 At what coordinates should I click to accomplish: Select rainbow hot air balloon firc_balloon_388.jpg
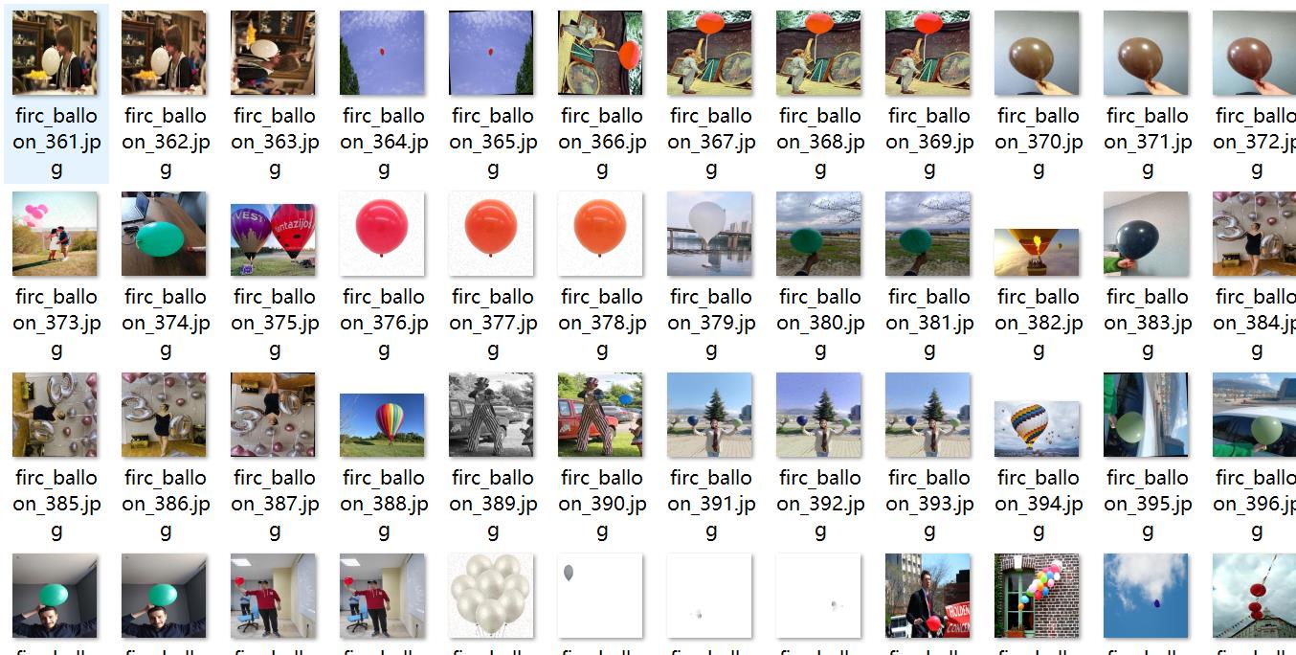[382, 425]
